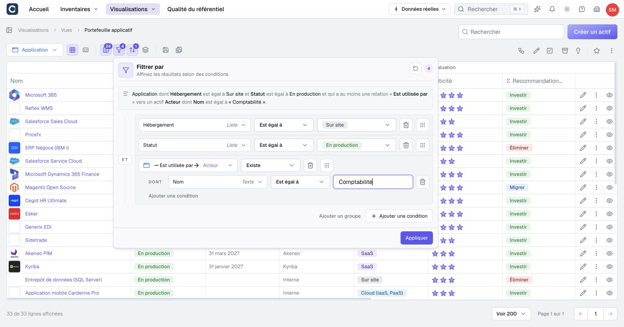The image size is (624, 327).
Task: Go to Qualité du référentiel tab
Action: point(196,9)
